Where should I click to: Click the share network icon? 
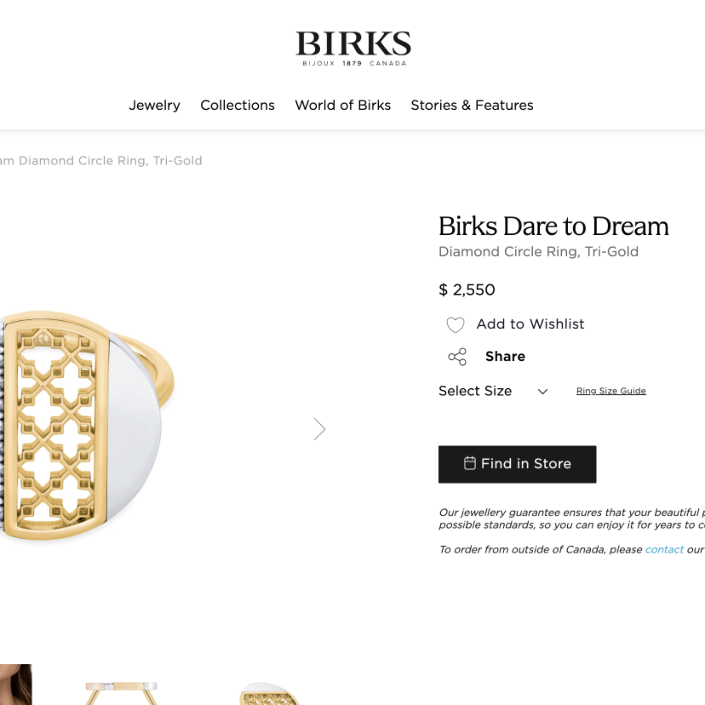click(x=457, y=357)
